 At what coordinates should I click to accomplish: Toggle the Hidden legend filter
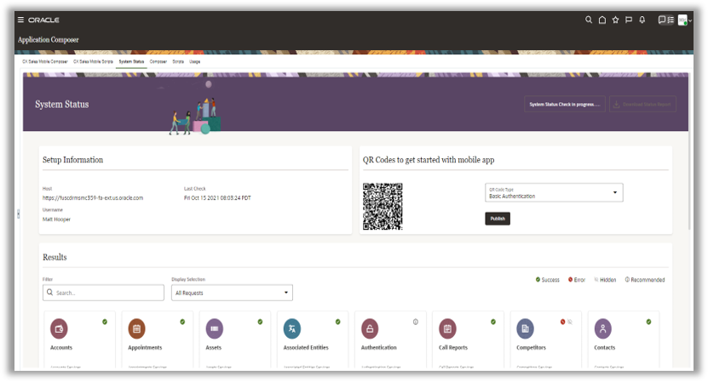(x=605, y=280)
